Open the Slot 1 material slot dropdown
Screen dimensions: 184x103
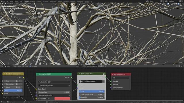pos(80,66)
